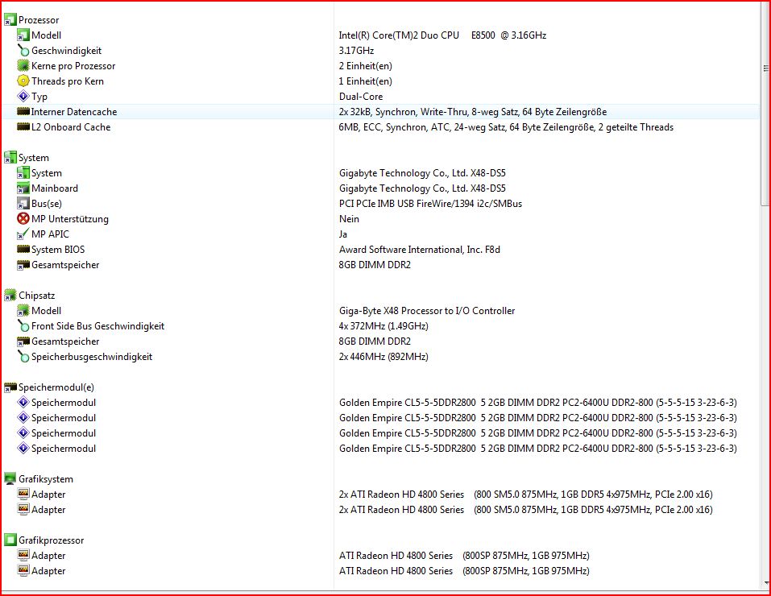The image size is (771, 596).
Task: Select the Grafikprozessor section heading
Action: pos(51,540)
